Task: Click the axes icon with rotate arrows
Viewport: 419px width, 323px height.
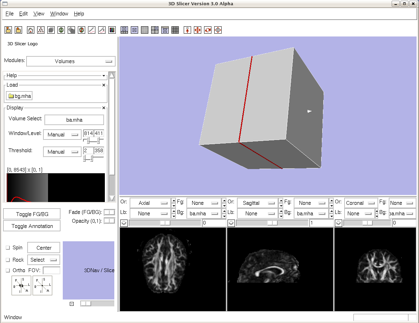Action: [21, 286]
